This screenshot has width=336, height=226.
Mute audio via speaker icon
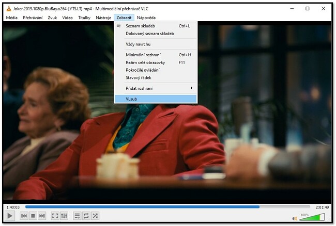(295, 218)
